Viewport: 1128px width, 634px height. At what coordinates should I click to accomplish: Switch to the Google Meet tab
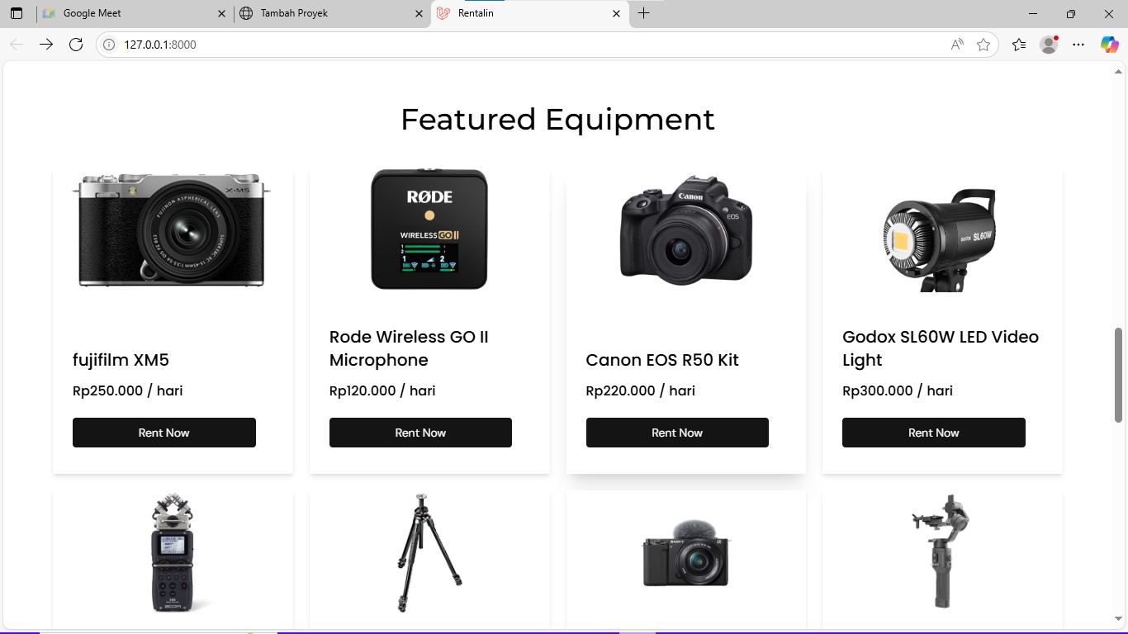[x=124, y=13]
